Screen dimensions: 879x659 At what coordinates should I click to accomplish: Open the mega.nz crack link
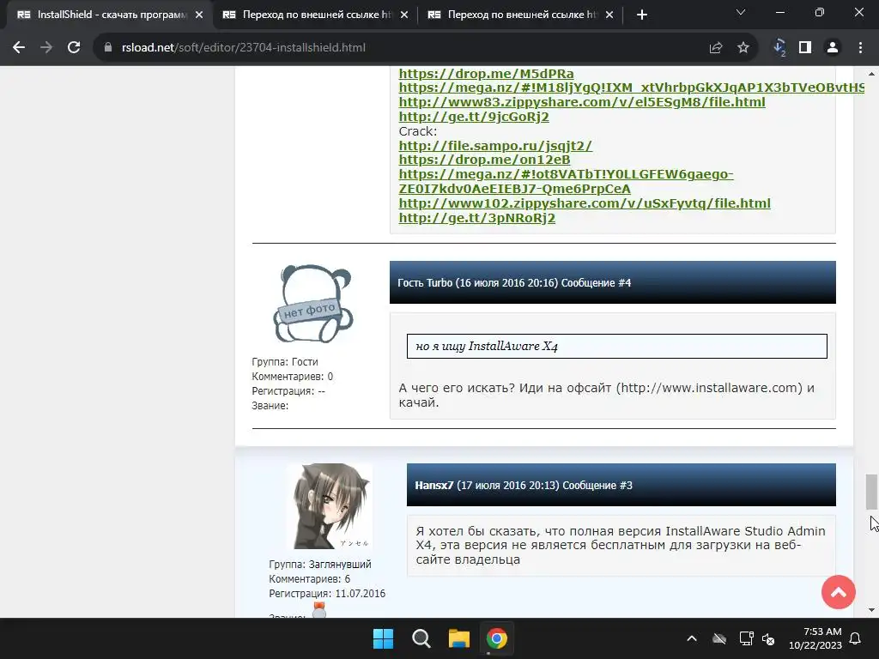[x=566, y=182]
